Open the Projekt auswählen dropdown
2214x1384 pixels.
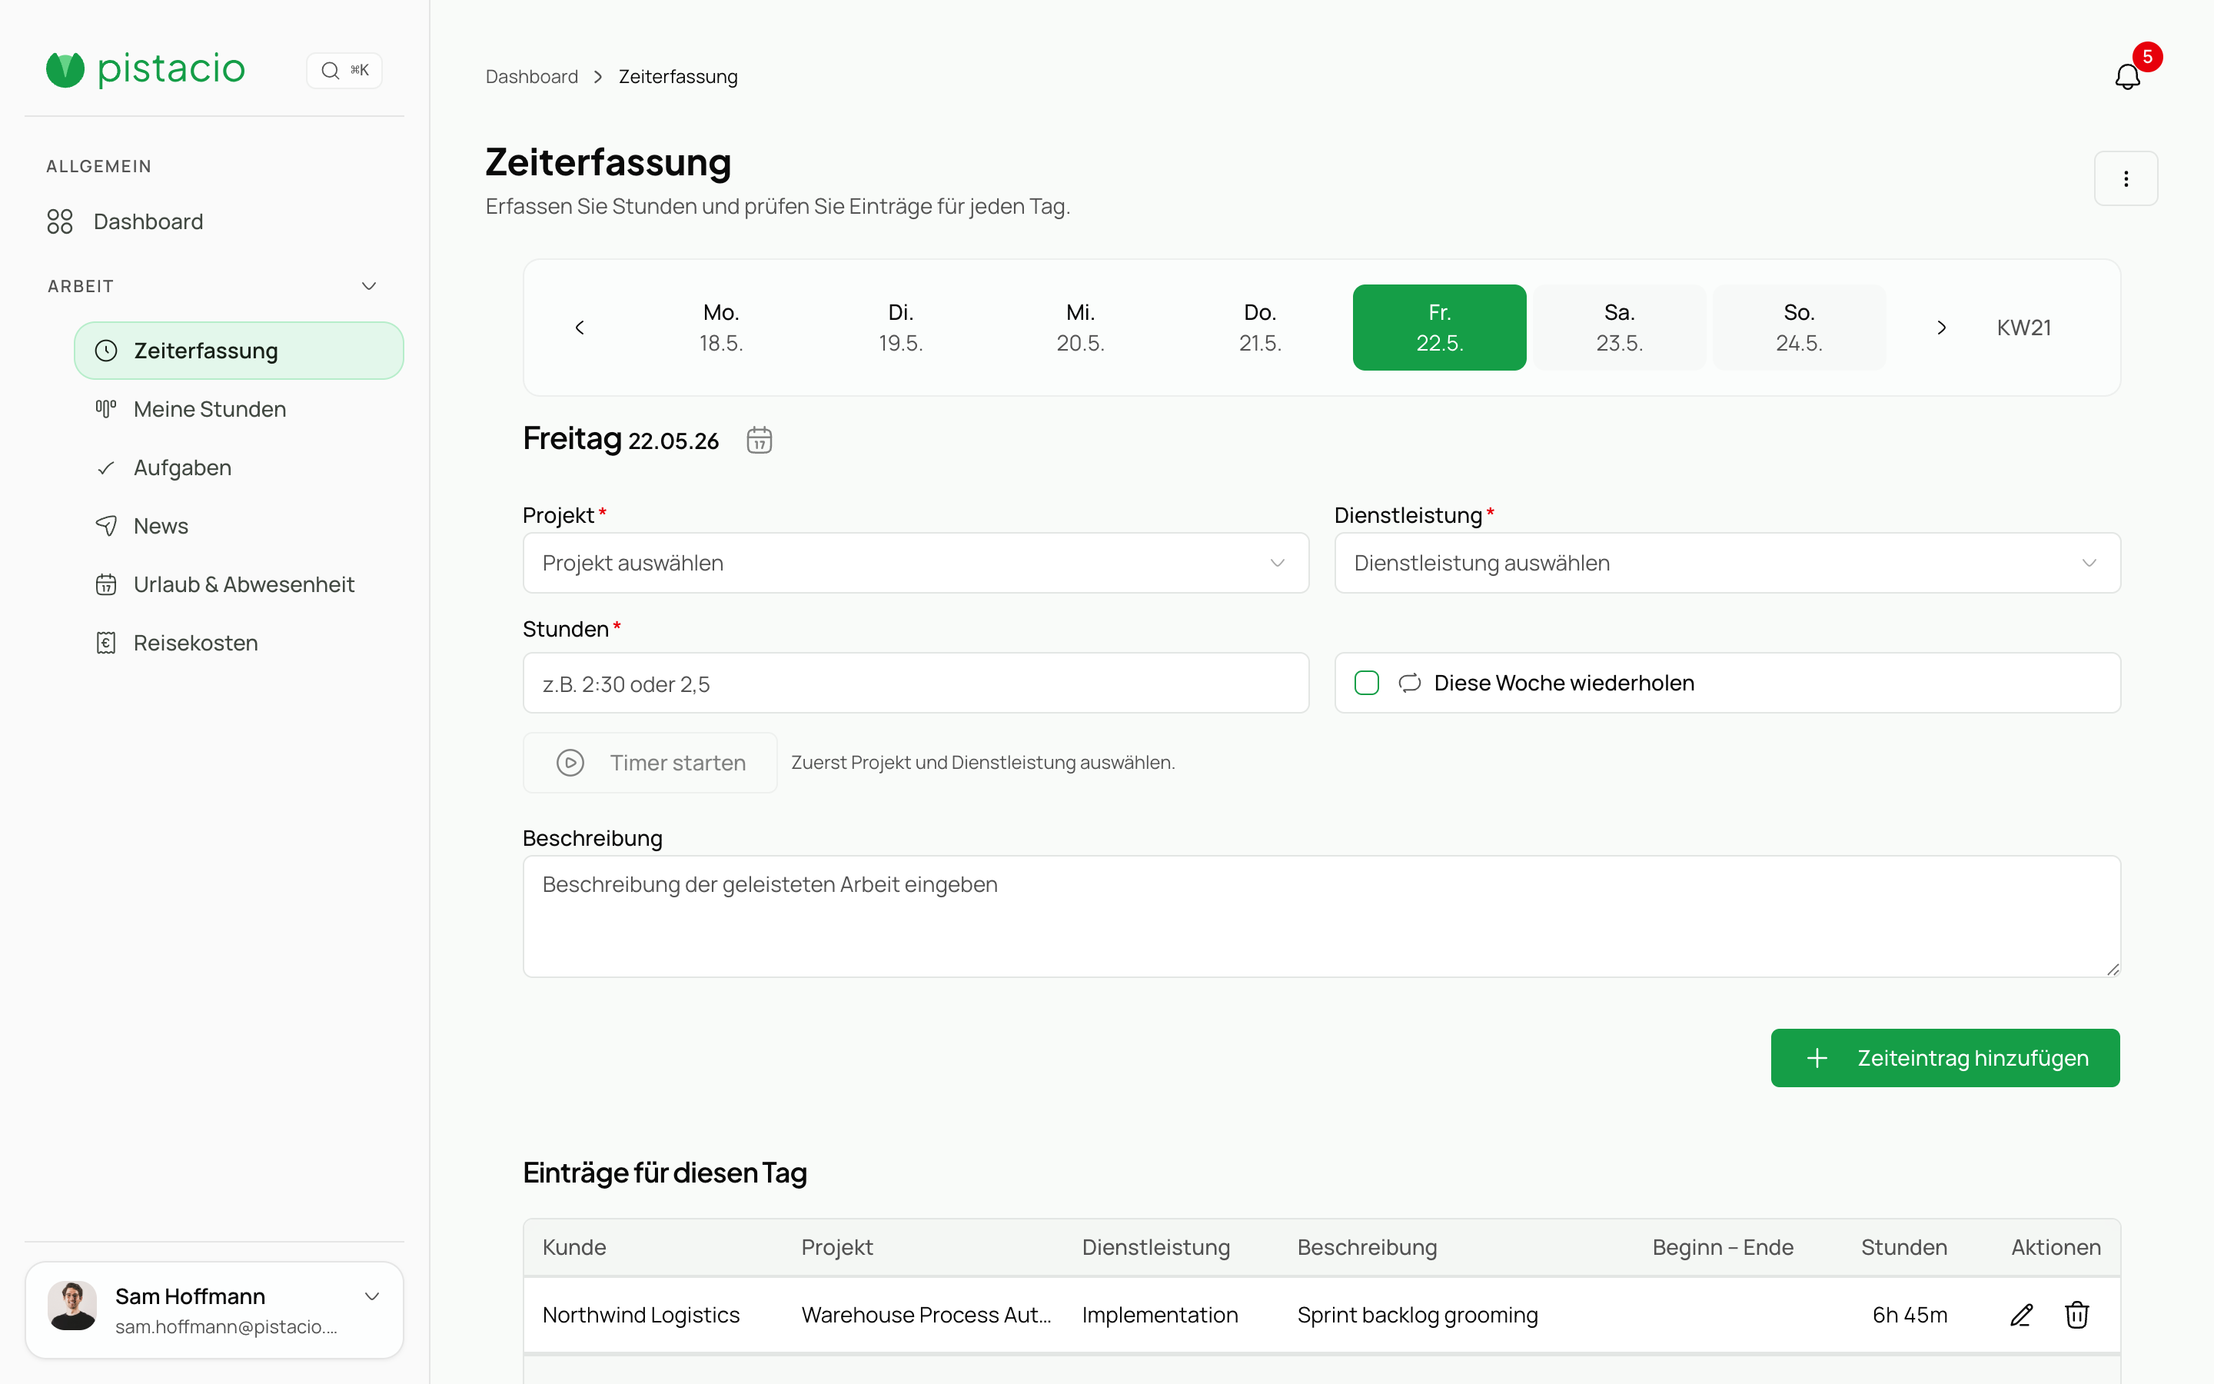point(916,563)
